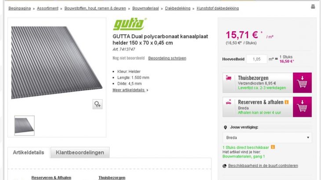The height and width of the screenshot is (180, 321).
Task: Open info icon beside Reserveren & afhalen
Action: [287, 102]
